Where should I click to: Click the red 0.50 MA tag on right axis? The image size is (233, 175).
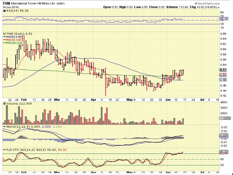(x=223, y=75)
